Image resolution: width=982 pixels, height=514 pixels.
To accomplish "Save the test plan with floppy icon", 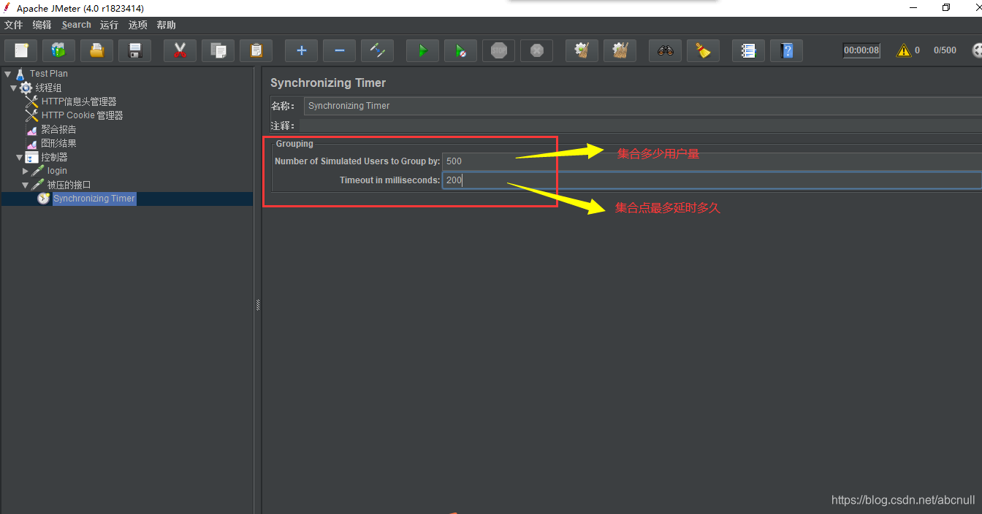I will coord(134,50).
